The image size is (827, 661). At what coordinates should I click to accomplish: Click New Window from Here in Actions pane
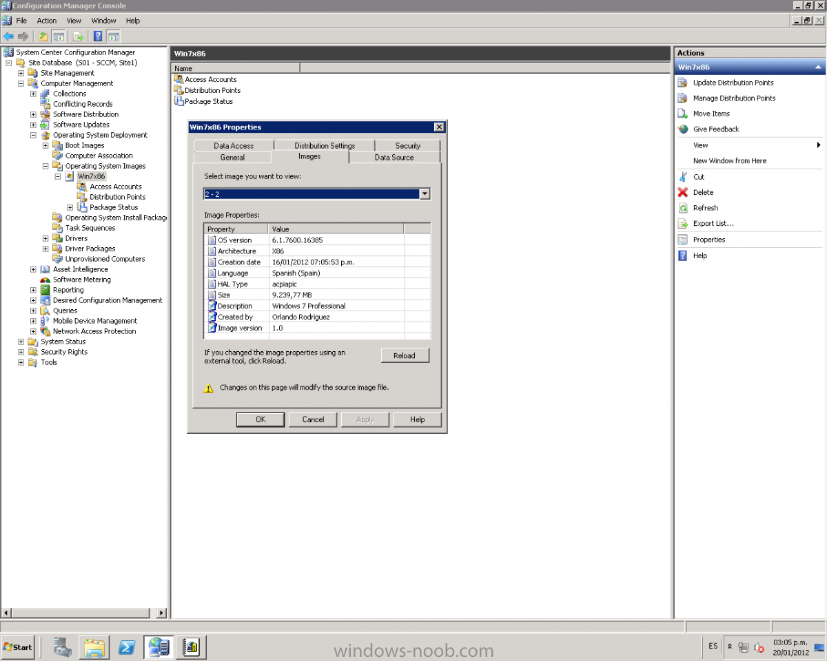pyautogui.click(x=730, y=161)
